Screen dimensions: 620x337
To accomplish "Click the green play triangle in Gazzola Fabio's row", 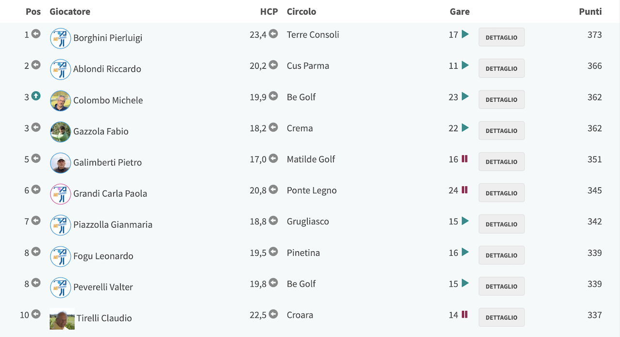I will tap(465, 128).
